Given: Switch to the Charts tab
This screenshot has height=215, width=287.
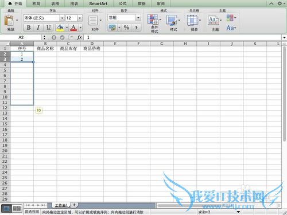Looking at the screenshot, I should tap(74, 3).
